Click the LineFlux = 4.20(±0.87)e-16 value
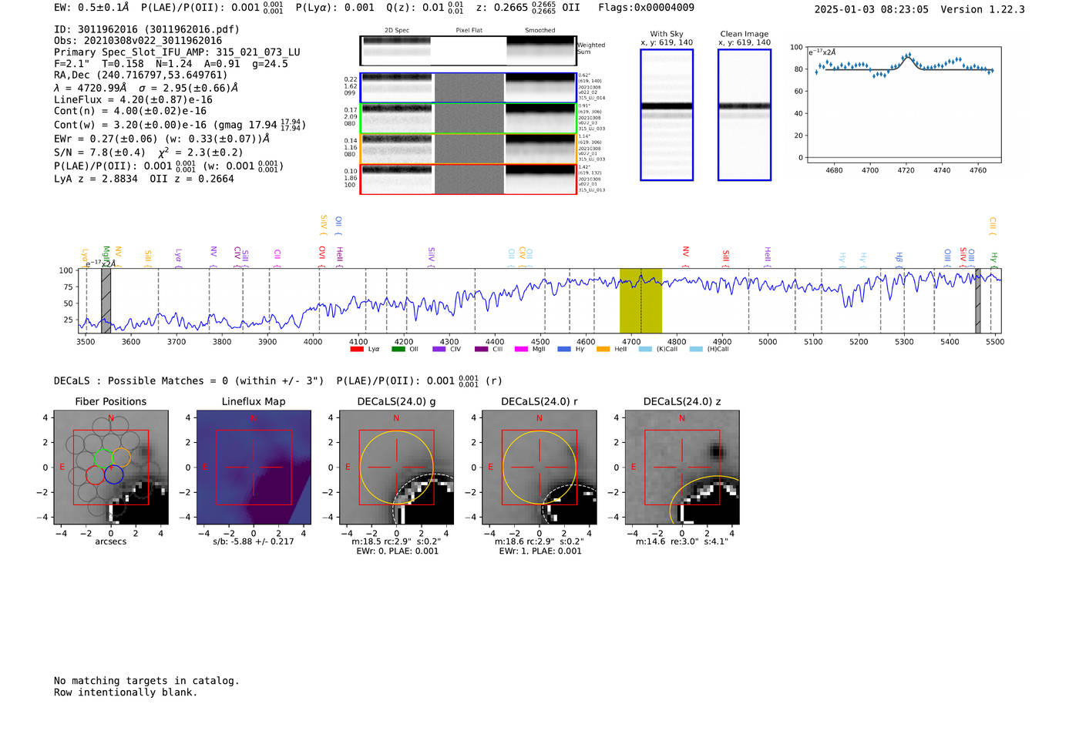Screen dimensions: 1079x734 [133, 99]
